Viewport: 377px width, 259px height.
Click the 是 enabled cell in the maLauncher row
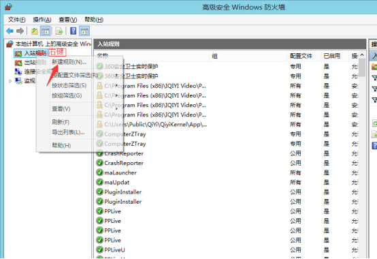pyautogui.click(x=326, y=172)
